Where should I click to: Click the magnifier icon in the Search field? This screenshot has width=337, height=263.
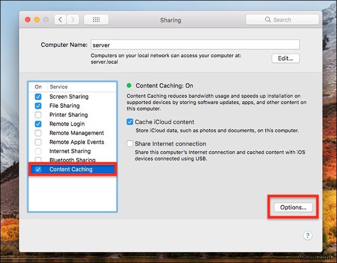268,20
